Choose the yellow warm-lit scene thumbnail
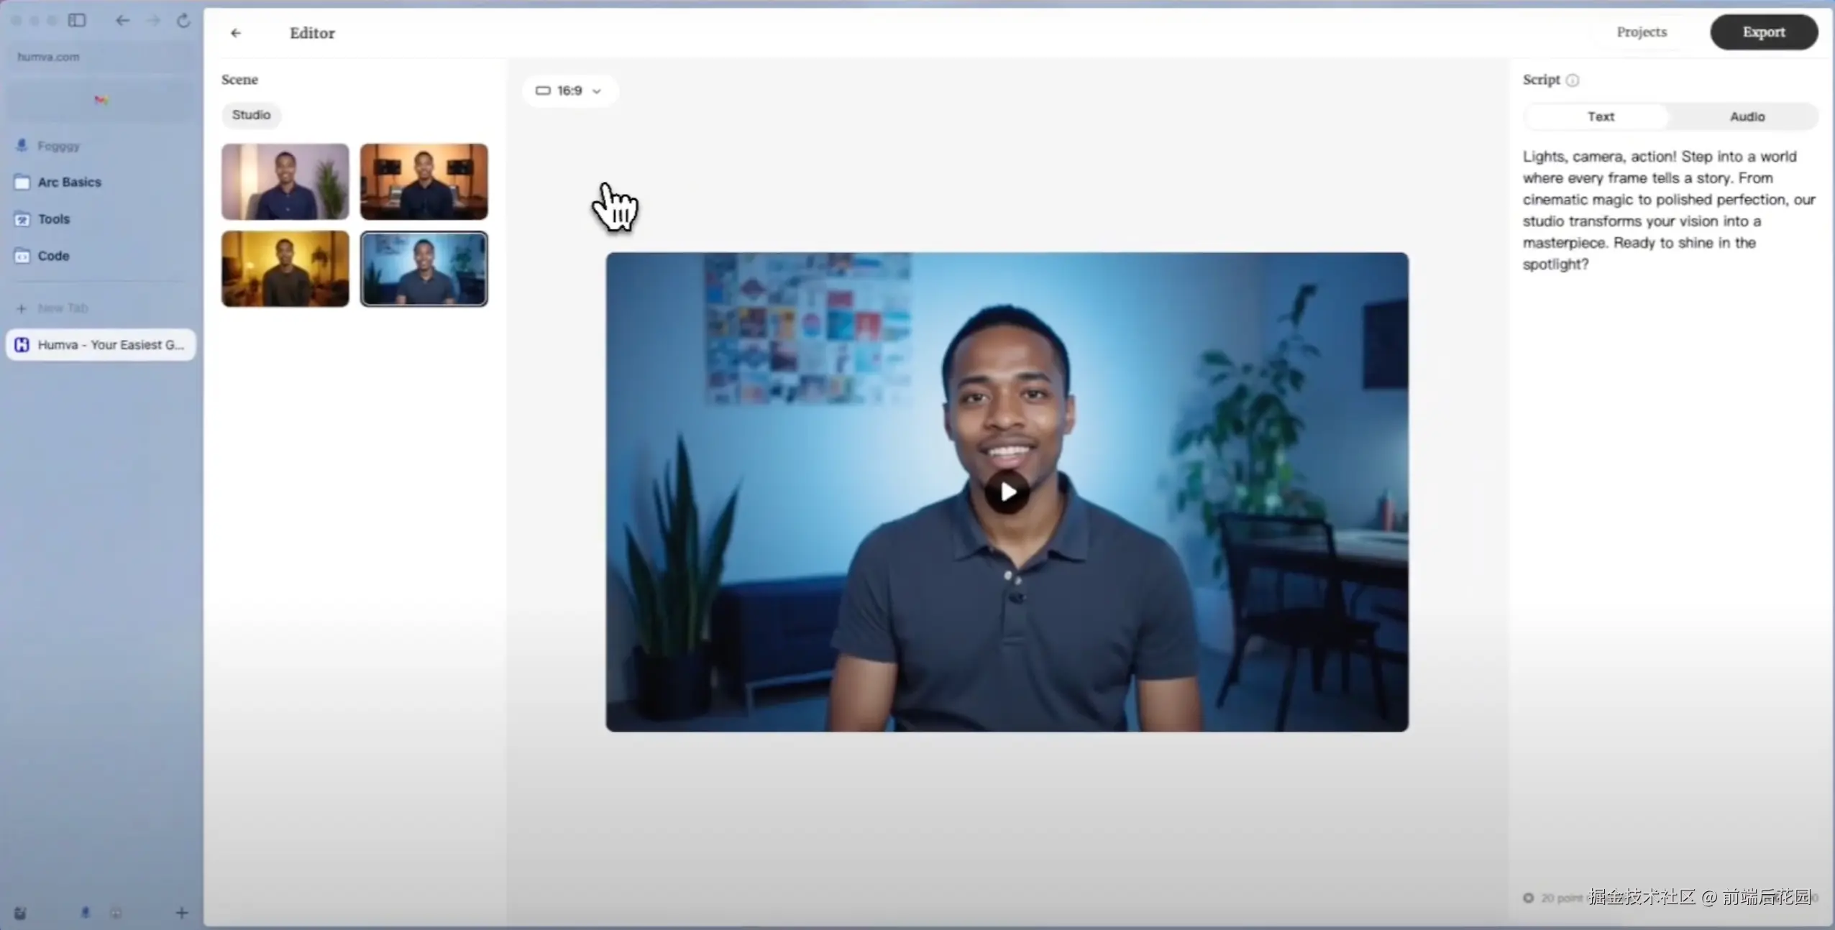1835x930 pixels. pyautogui.click(x=285, y=269)
